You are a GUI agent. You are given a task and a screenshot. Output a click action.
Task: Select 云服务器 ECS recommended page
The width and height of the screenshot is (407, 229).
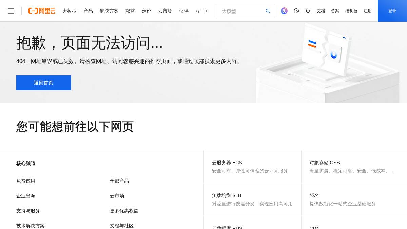click(227, 163)
